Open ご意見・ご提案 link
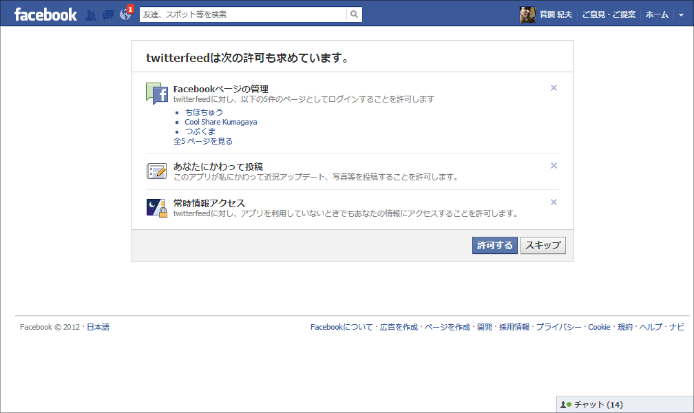 pyautogui.click(x=609, y=14)
